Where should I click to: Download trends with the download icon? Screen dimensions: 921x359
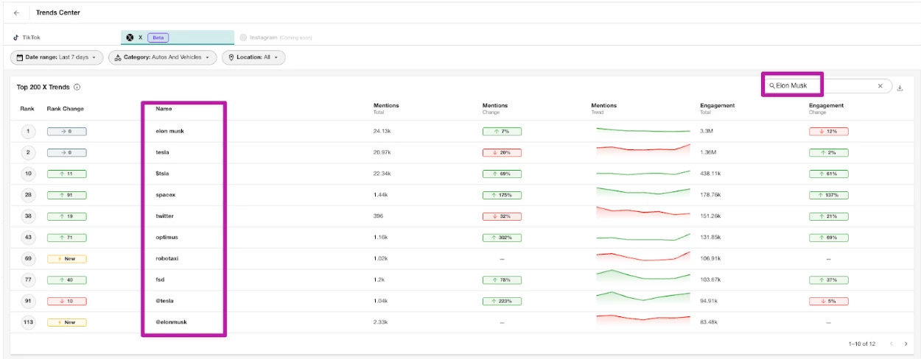(x=900, y=88)
